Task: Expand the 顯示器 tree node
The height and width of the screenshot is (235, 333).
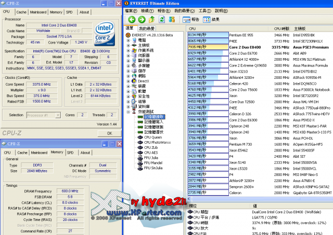Action: [x=129, y=61]
